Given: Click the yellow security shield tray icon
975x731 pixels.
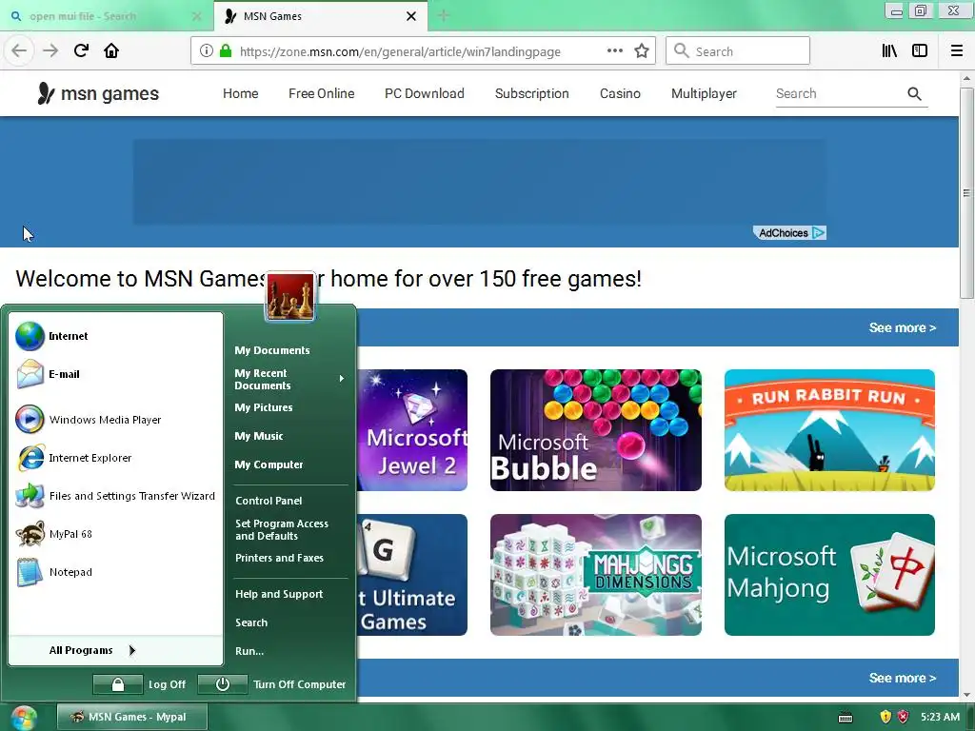Looking at the screenshot, I should point(885,717).
